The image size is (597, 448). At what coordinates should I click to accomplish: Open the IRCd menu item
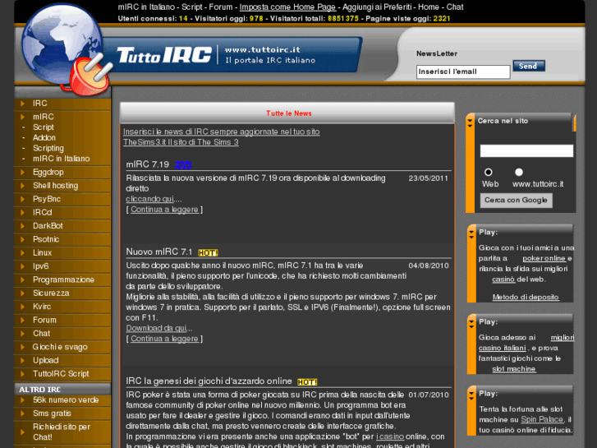(x=42, y=212)
